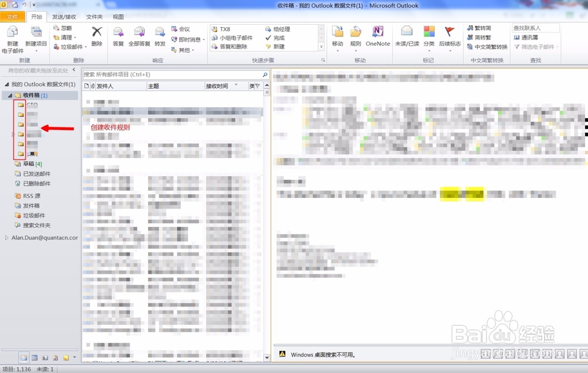Open the 视图 ribbon tab
The width and height of the screenshot is (588, 373).
coord(118,16)
